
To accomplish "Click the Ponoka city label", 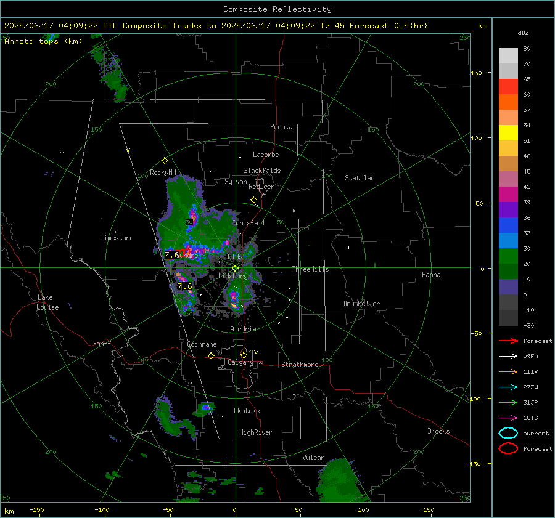I will (x=281, y=127).
